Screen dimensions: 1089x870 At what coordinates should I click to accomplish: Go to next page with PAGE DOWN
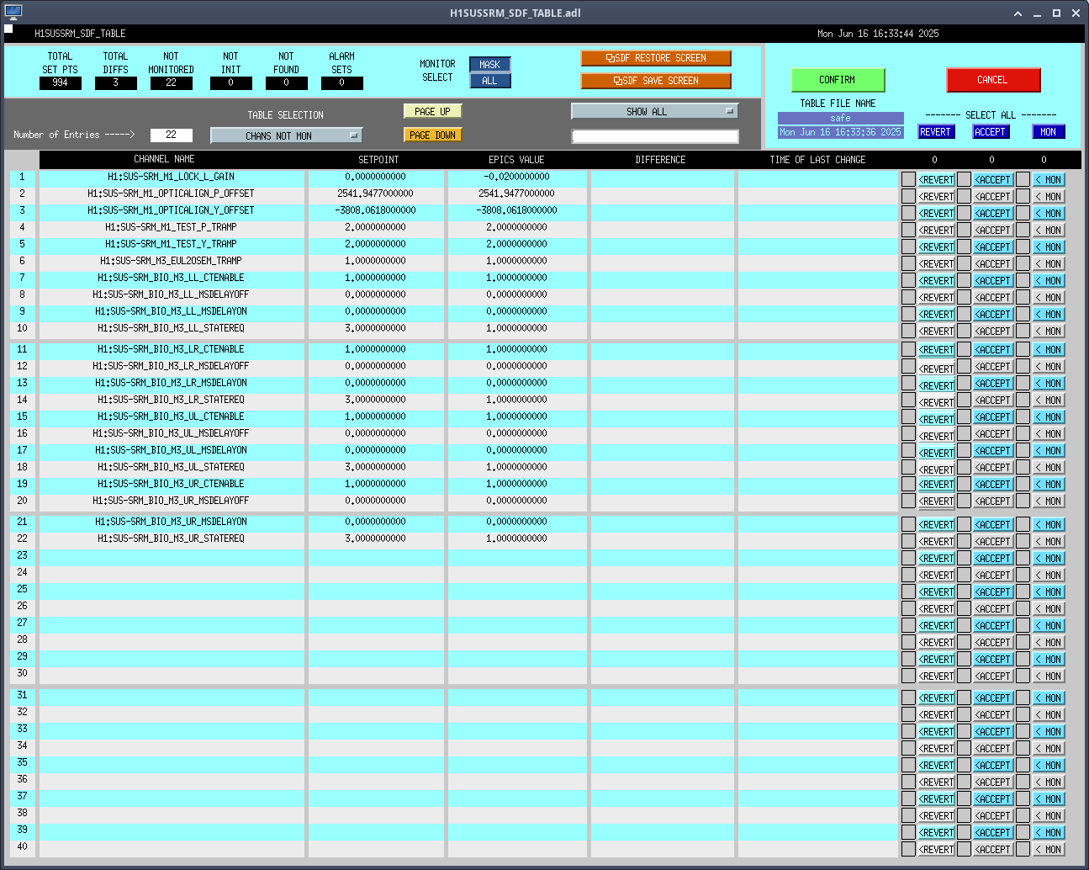432,135
